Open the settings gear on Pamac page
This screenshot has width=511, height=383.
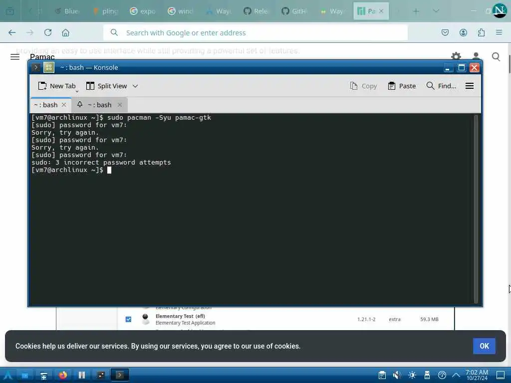coord(456,56)
